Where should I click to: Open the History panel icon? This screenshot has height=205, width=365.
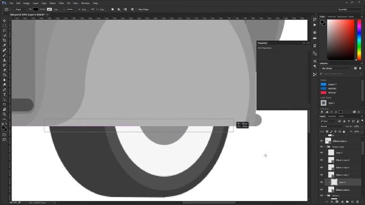point(315,19)
